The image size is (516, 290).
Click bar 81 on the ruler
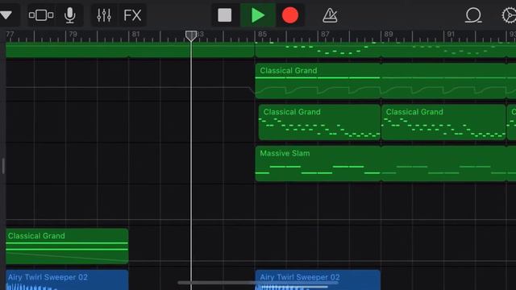(136, 34)
